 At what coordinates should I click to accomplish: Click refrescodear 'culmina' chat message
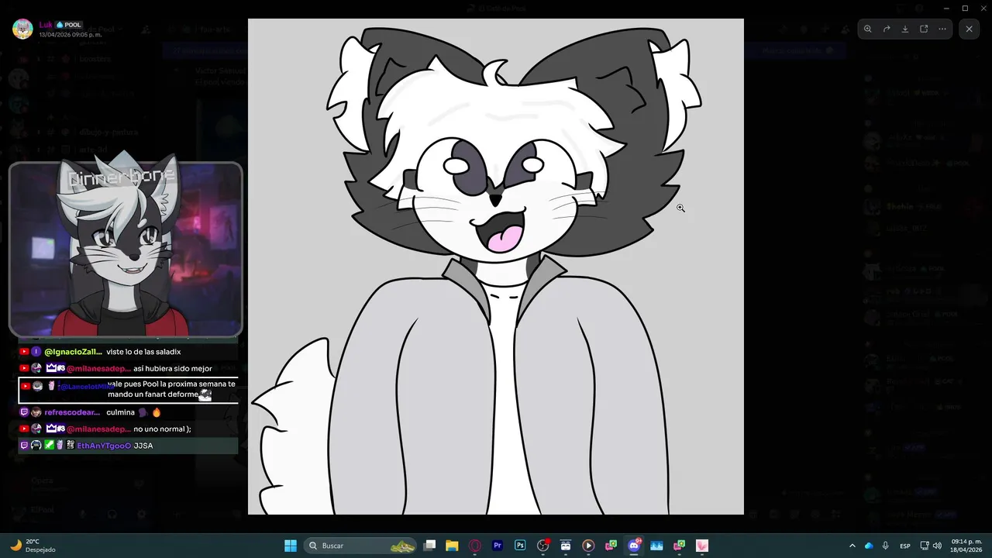pos(128,412)
